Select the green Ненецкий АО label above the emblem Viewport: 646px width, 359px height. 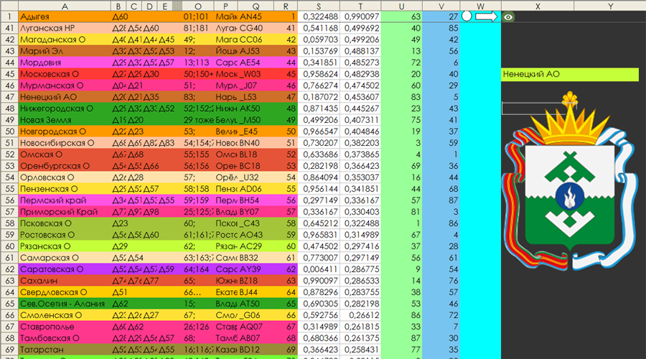(570, 74)
